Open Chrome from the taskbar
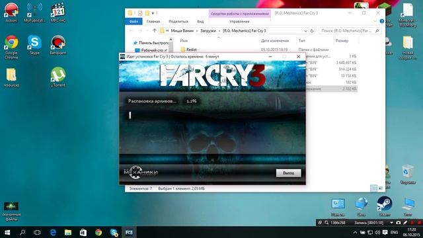The height and width of the screenshot is (238, 423). click(x=98, y=232)
